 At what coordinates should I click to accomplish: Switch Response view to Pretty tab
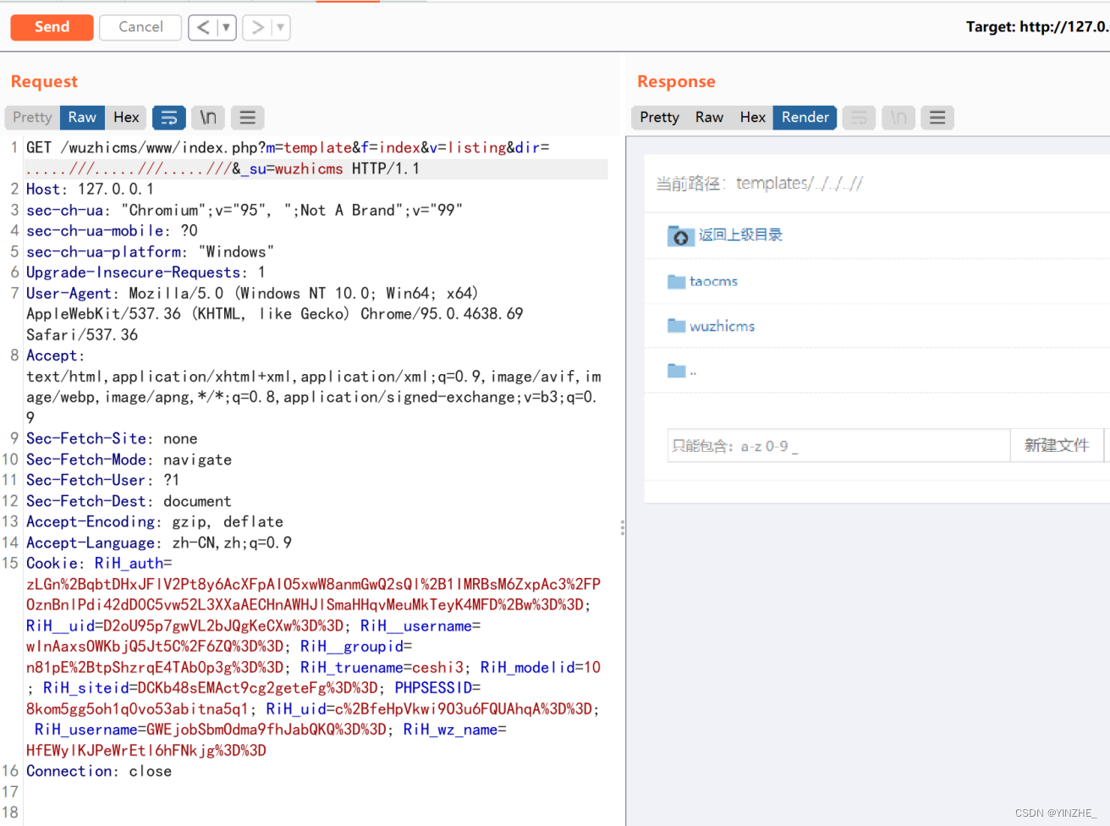pyautogui.click(x=659, y=118)
